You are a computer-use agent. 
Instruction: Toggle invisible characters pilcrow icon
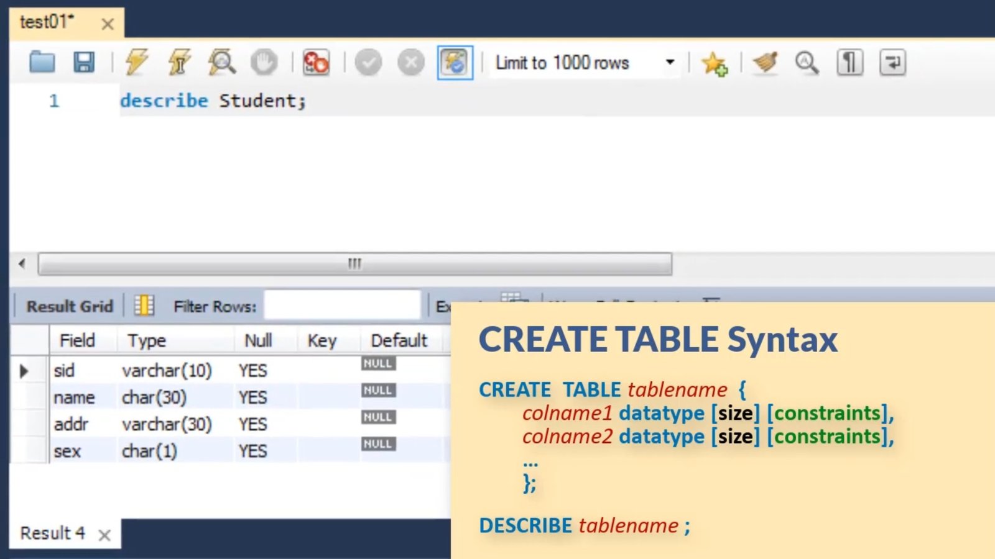(x=850, y=63)
